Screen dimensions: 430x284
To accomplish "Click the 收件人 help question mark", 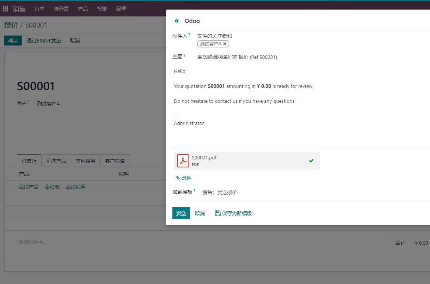I will (189, 34).
